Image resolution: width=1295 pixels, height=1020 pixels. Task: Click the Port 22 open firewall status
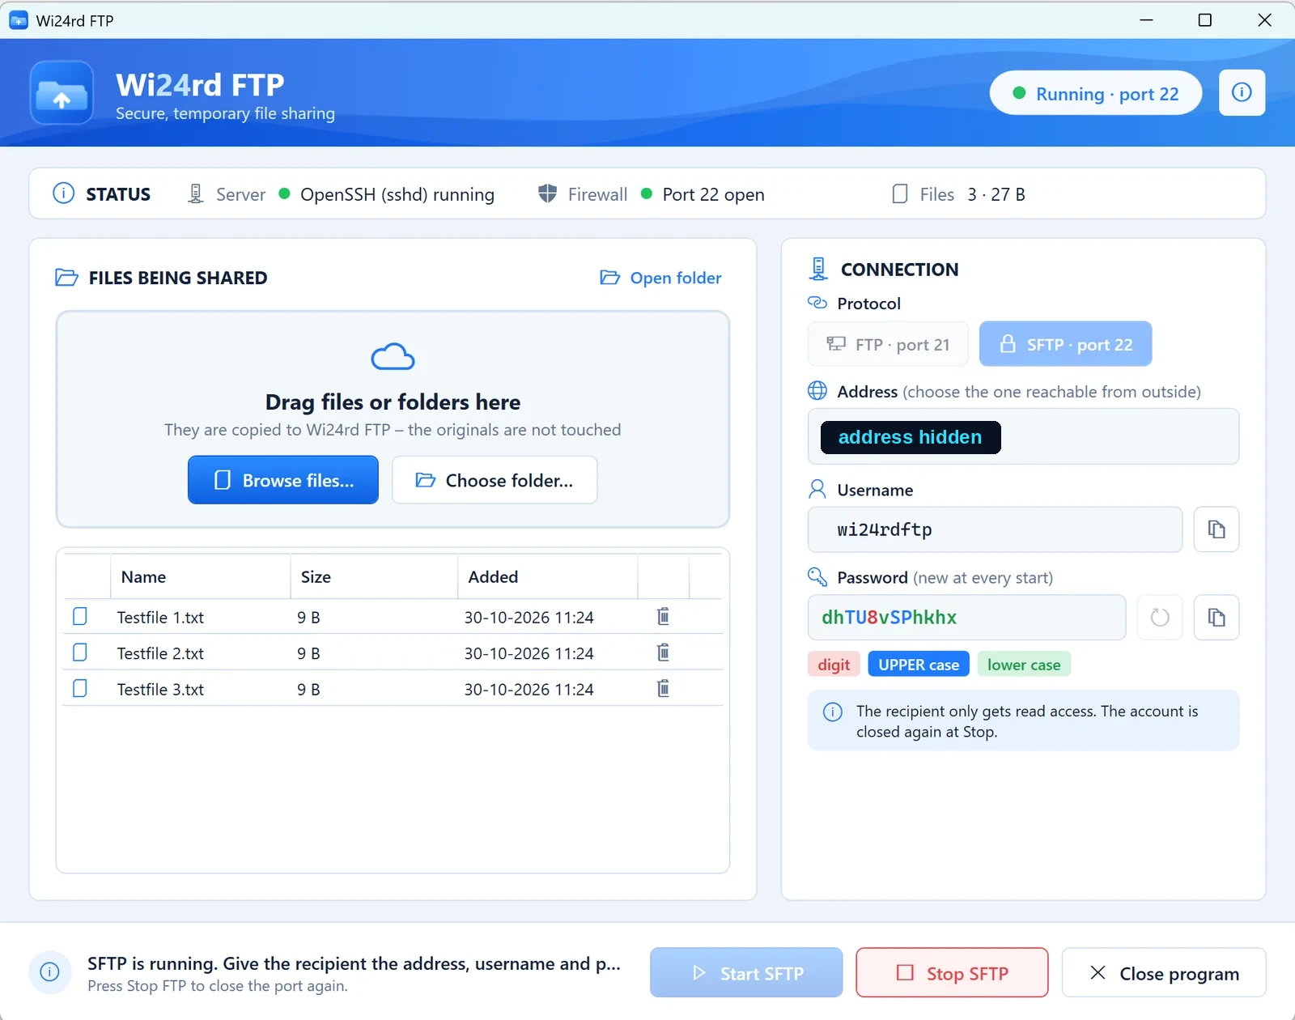713,194
